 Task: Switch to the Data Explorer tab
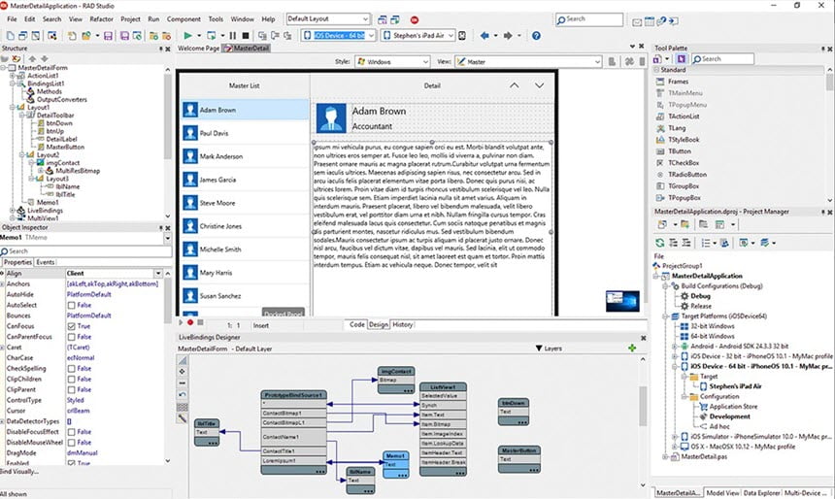761,493
